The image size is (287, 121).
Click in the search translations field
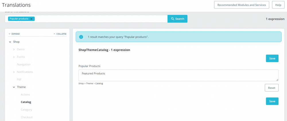click(100, 19)
